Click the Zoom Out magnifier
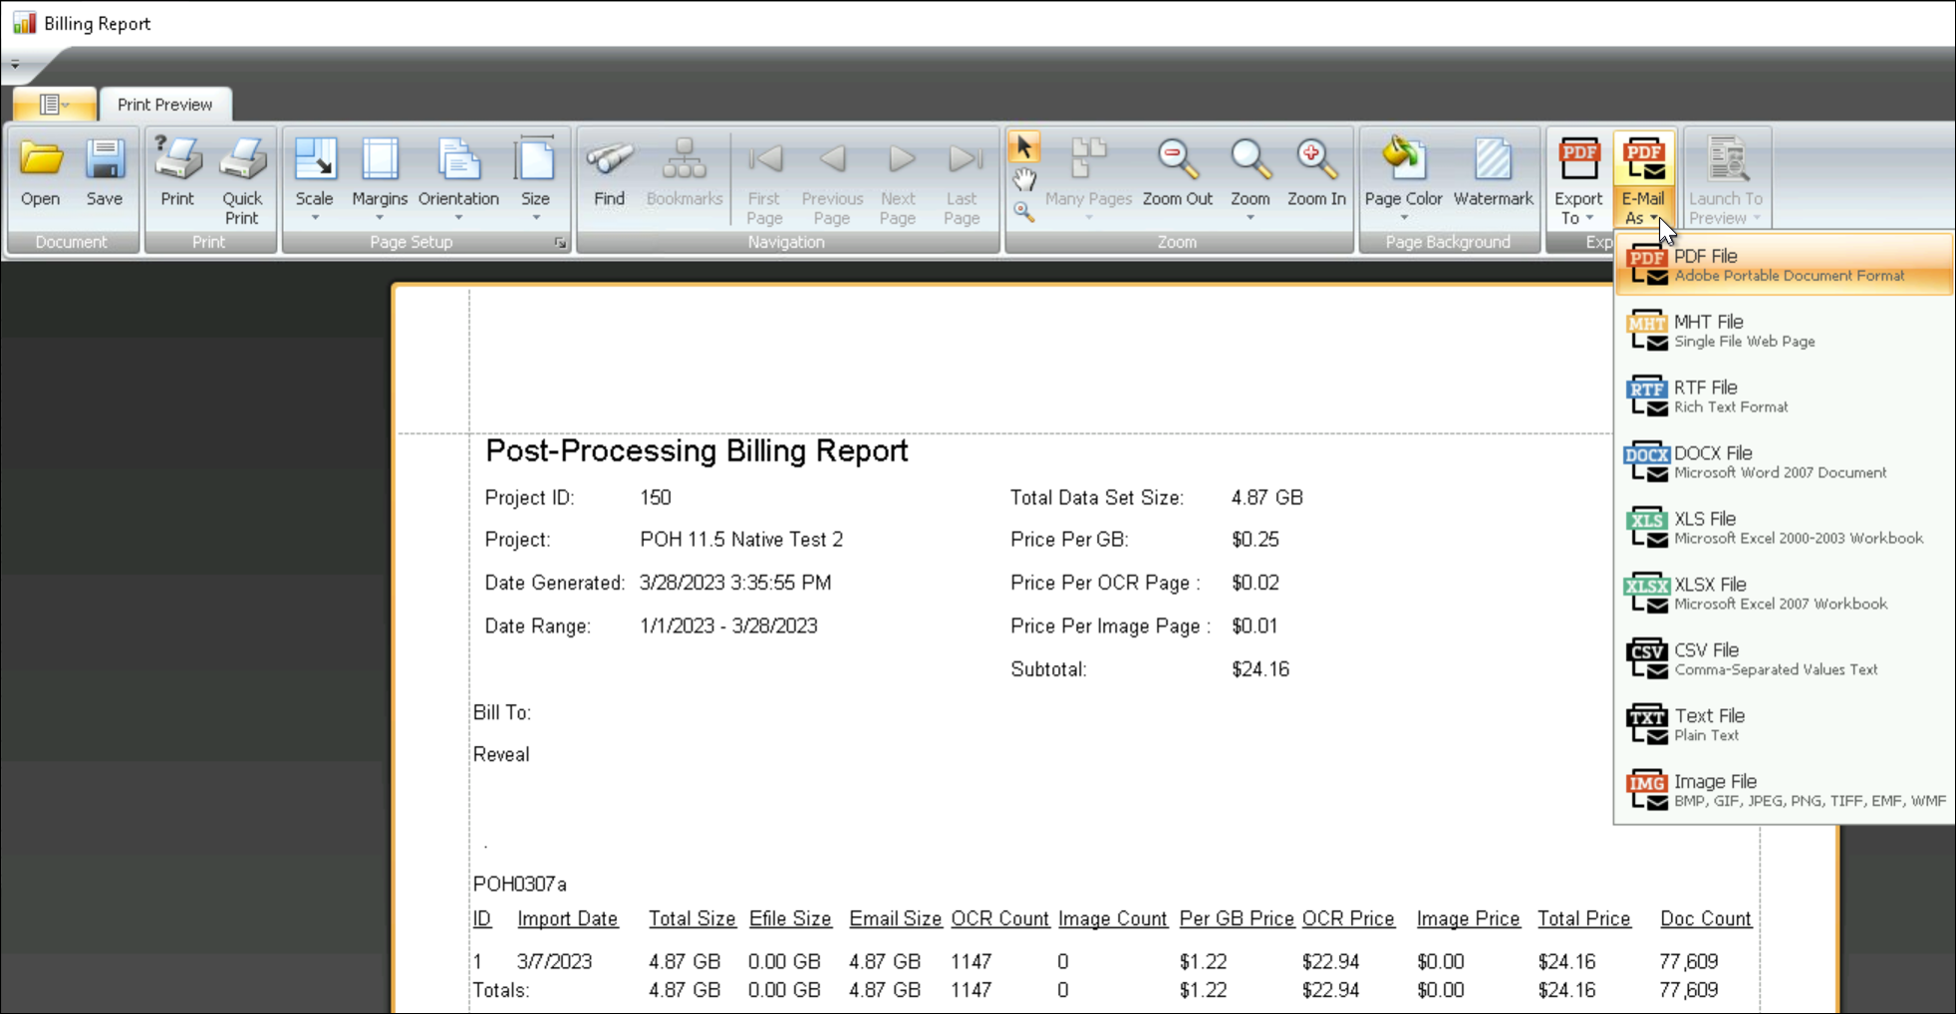Viewport: 1956px width, 1014px height. (x=1177, y=173)
